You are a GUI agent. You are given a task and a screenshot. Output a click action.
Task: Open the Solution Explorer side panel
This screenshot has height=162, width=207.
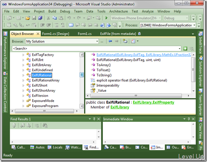coord(200,72)
